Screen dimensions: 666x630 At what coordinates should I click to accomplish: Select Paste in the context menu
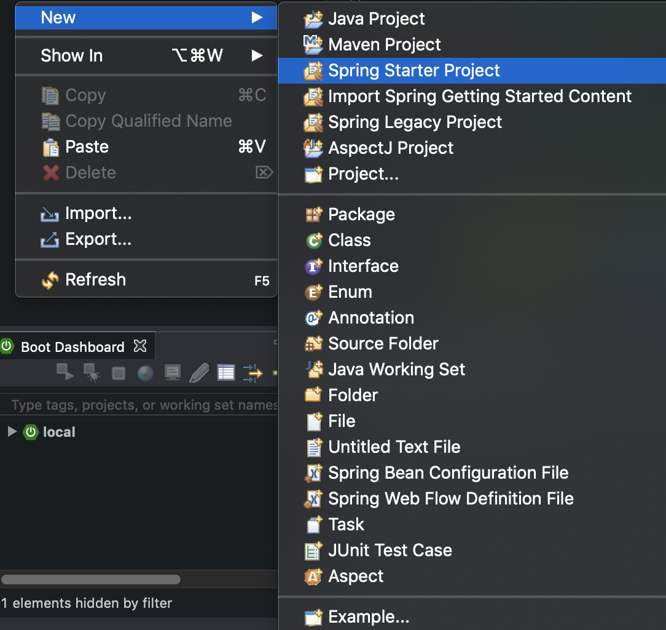(146, 147)
